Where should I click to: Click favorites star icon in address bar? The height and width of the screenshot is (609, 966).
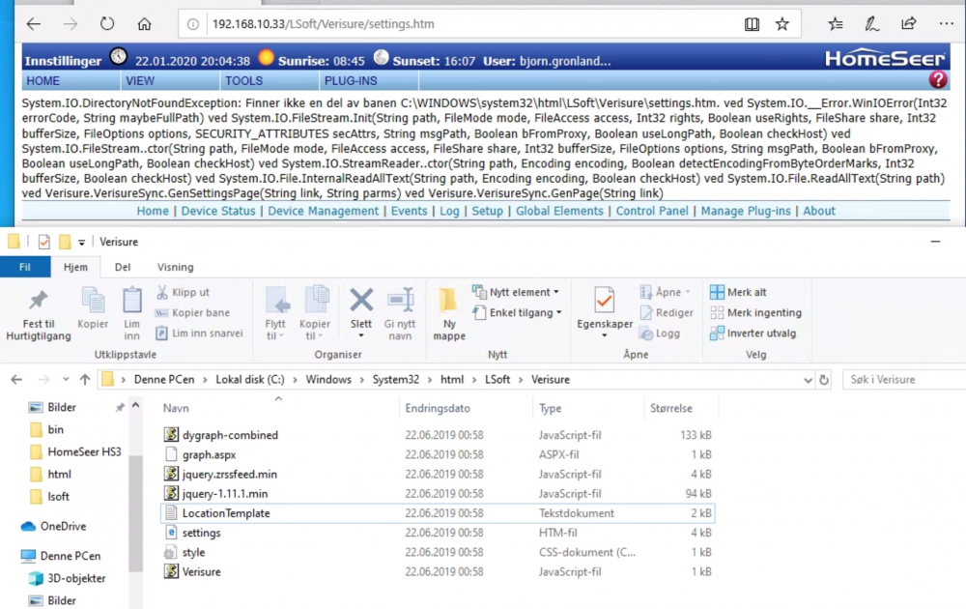click(x=781, y=23)
